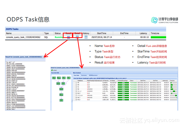Select the console_query_task_1532824034062 task name
This screenshot has height=126, width=182.
(23, 37)
